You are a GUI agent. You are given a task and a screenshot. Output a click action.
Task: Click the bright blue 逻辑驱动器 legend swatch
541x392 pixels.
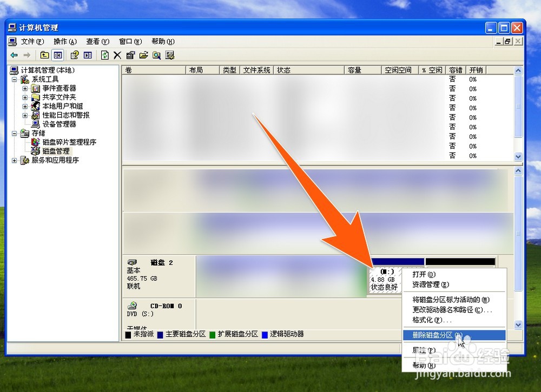[x=265, y=335]
